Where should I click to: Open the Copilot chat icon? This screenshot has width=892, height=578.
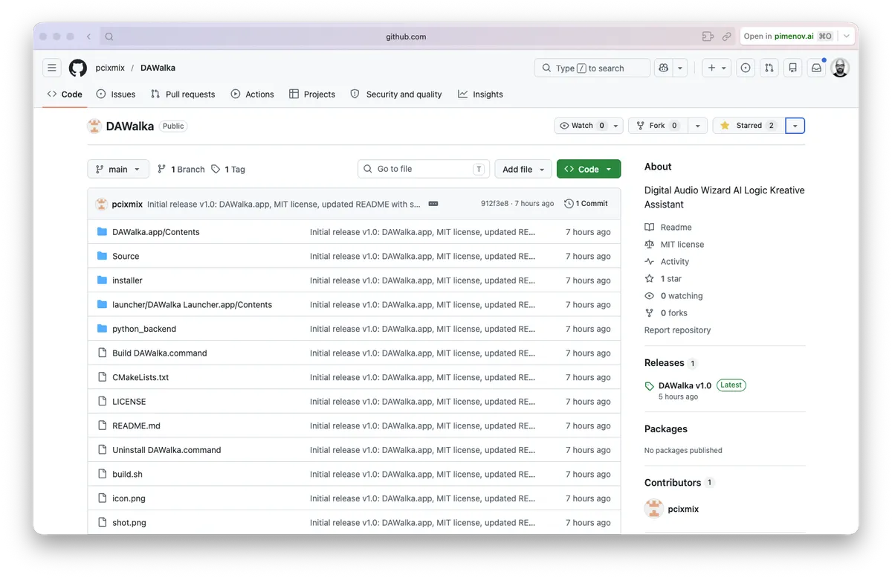[663, 68]
